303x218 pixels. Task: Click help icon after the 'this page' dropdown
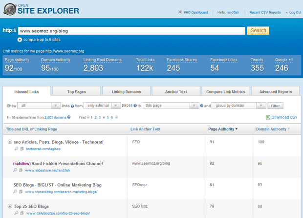point(201,106)
